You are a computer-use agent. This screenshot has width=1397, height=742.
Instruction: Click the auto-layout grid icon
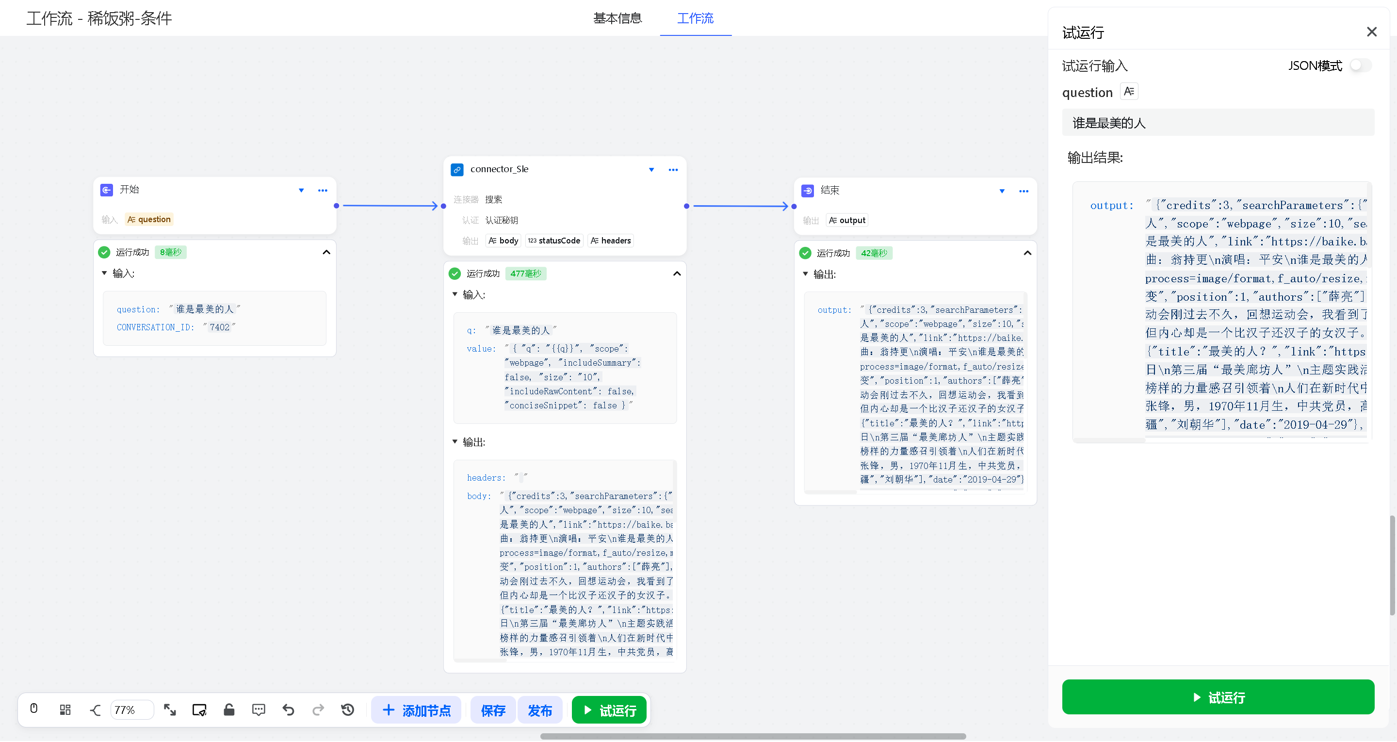[x=65, y=710]
